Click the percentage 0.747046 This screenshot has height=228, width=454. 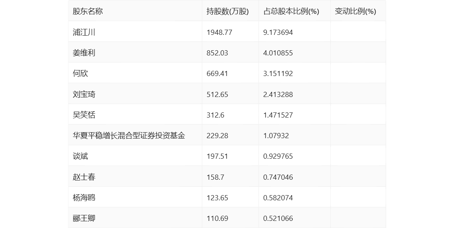[x=278, y=177]
